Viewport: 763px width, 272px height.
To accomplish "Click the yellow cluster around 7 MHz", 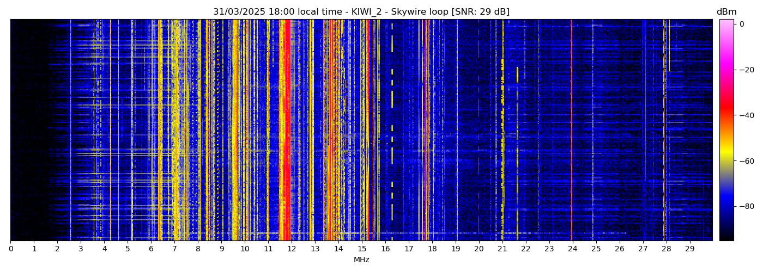I will pyautogui.click(x=175, y=131).
